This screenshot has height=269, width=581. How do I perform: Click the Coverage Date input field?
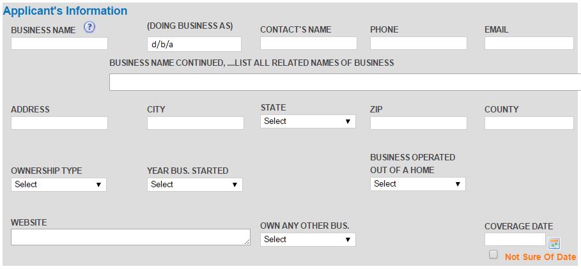click(x=515, y=240)
